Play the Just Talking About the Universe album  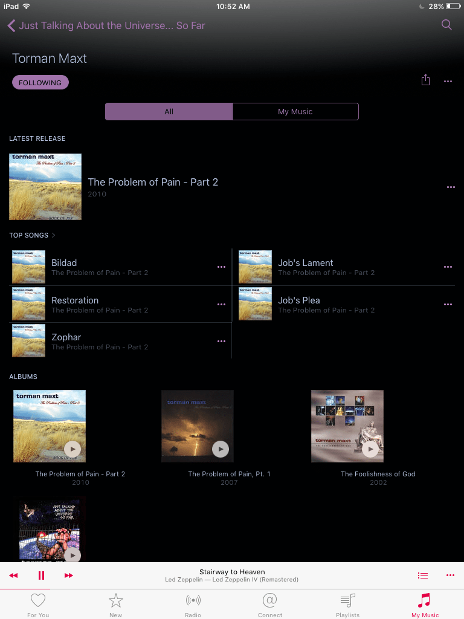[x=72, y=555]
